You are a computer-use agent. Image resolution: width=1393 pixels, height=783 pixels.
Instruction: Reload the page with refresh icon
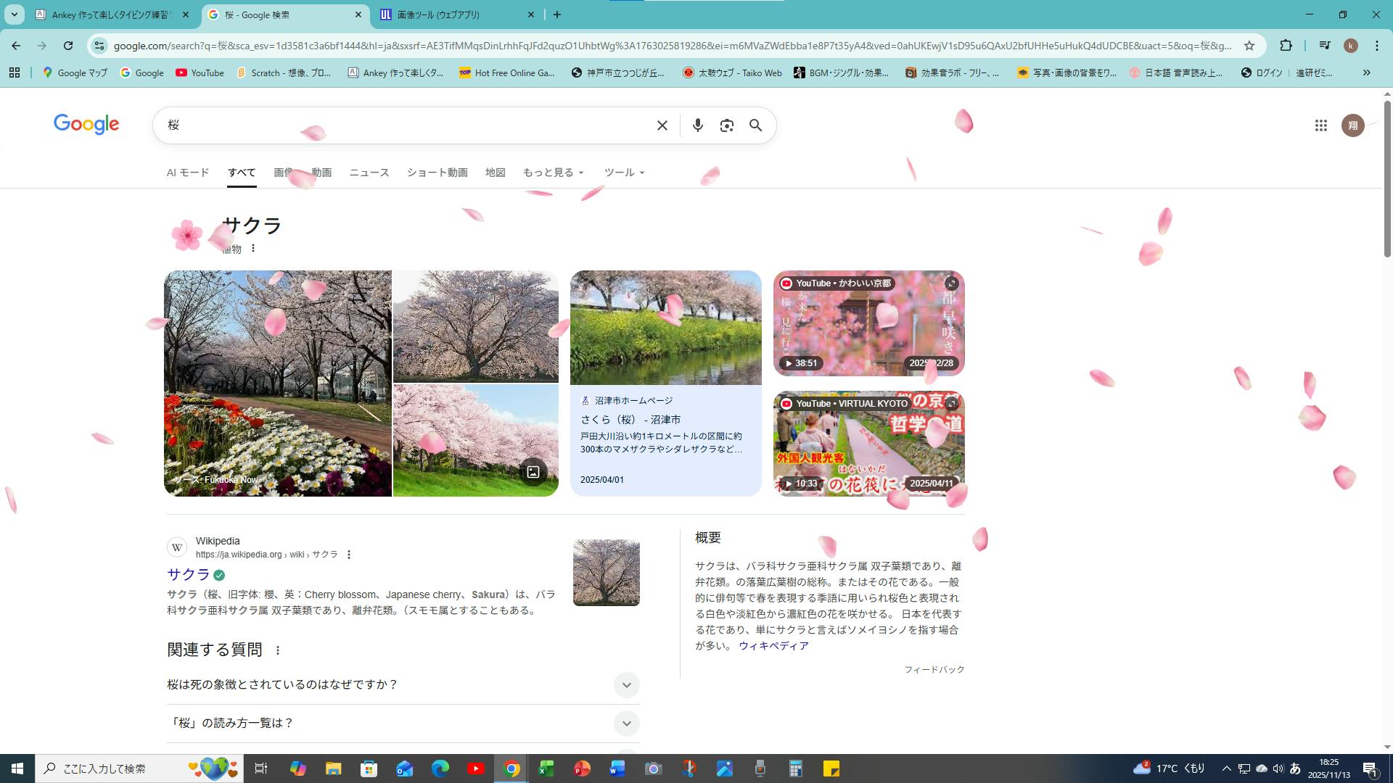(x=68, y=46)
